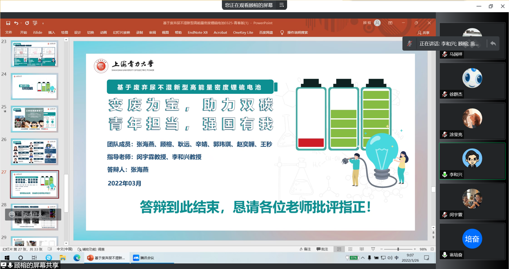The width and height of the screenshot is (509, 269).
Task: Select the Slide Sorter view icon
Action: click(350, 249)
